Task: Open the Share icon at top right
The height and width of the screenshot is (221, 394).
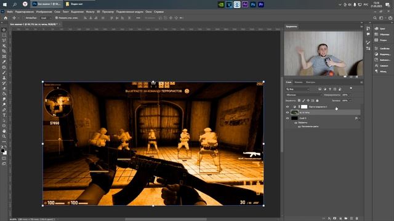Action: [x=390, y=18]
